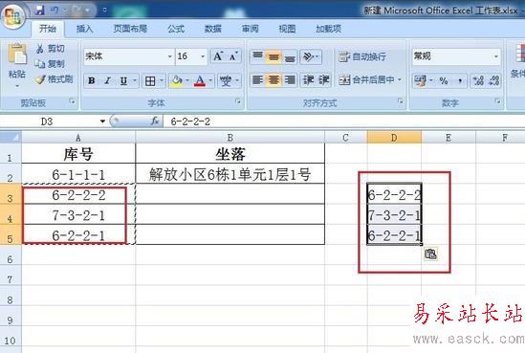Screen dimensions: 525x353
Task: Open the 页面布局 Page Layout tab
Action: tap(130, 29)
